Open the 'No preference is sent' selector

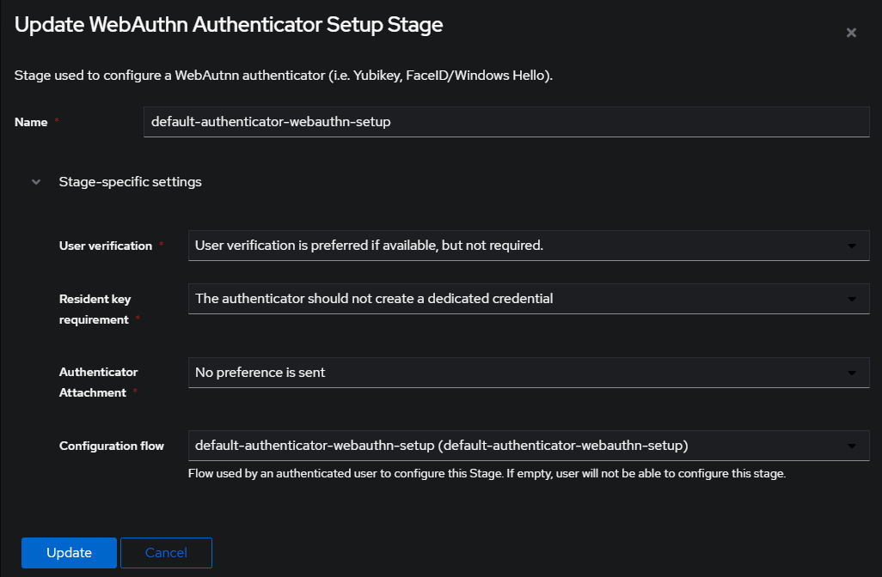[x=260, y=373]
